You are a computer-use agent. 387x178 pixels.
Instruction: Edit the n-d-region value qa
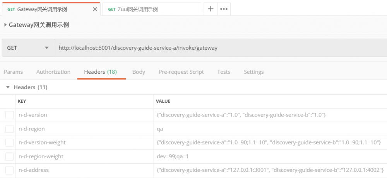tap(160, 129)
